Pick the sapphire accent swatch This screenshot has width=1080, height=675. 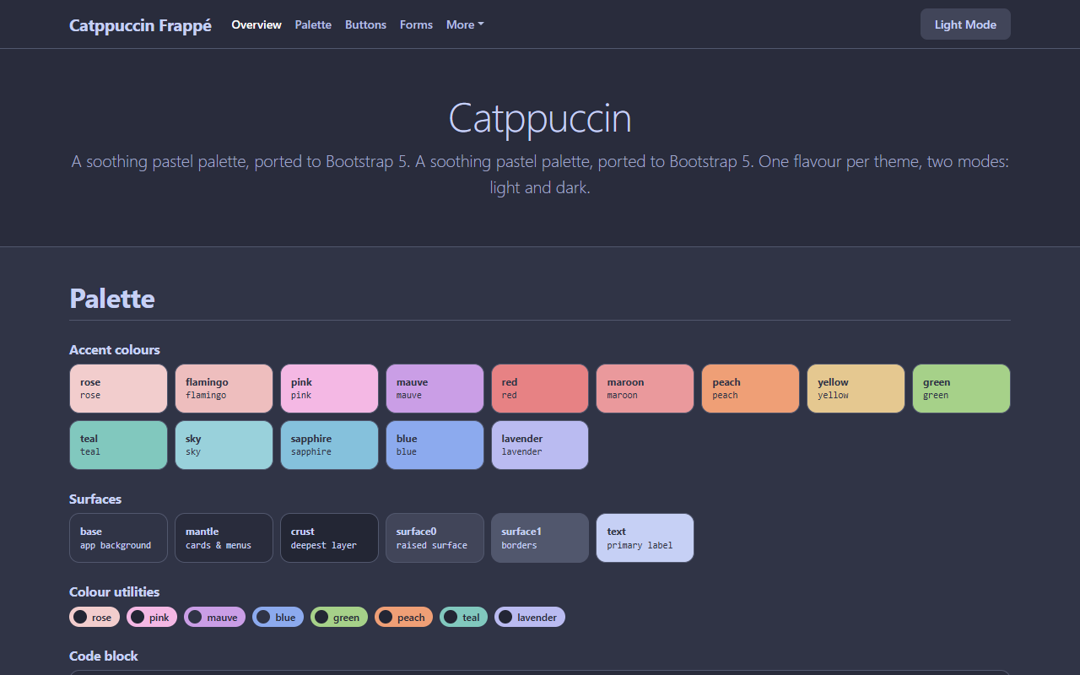(x=329, y=445)
